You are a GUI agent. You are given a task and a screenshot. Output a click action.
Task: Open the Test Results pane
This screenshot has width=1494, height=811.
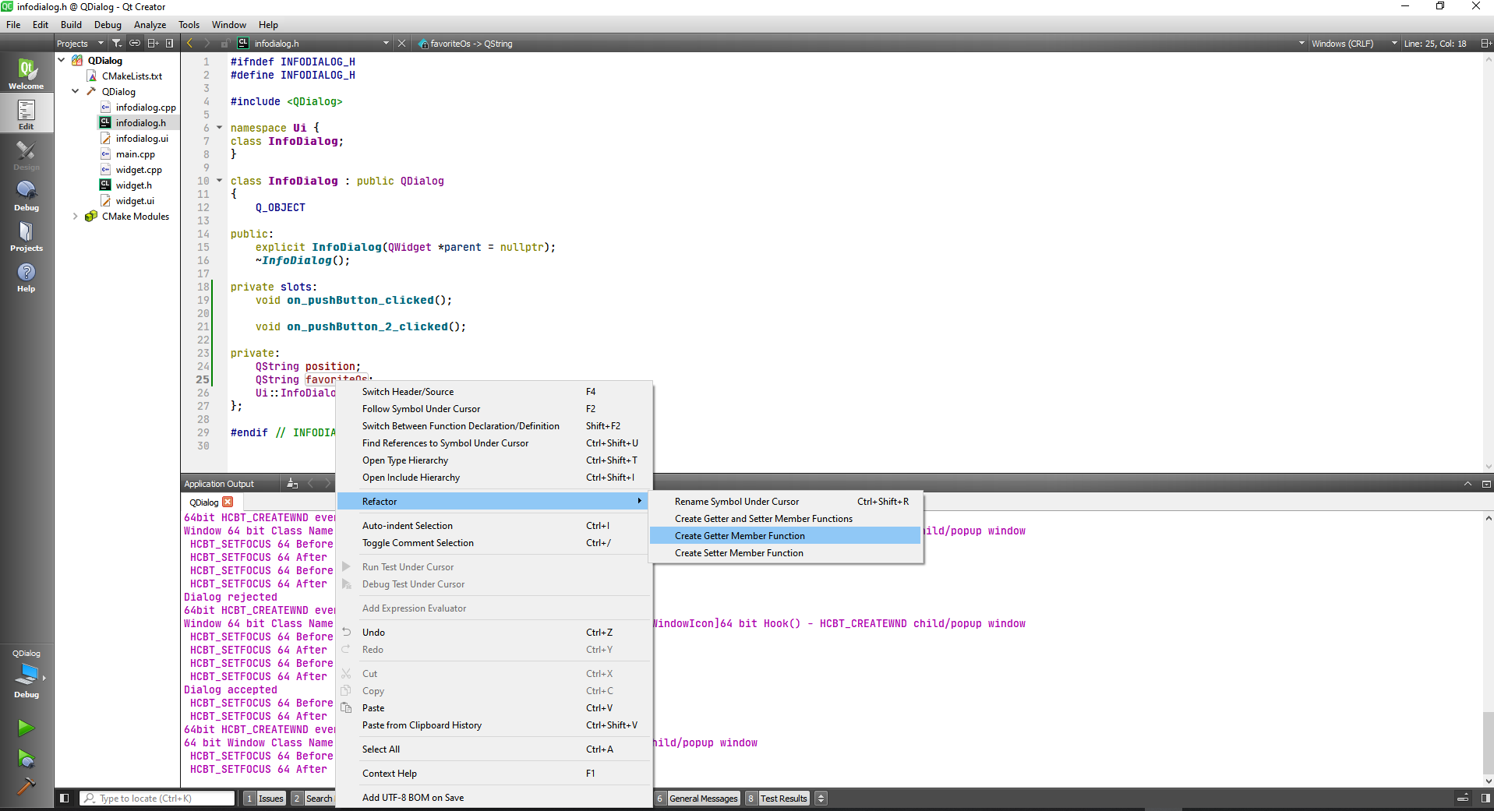pos(777,798)
